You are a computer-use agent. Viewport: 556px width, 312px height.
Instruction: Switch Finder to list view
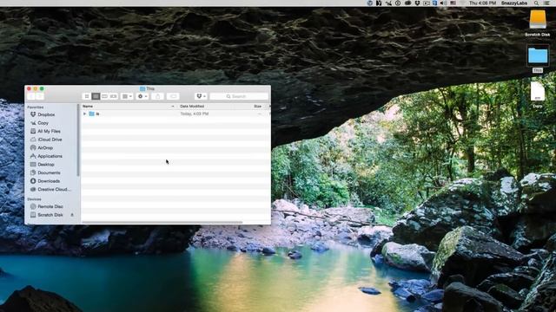tap(96, 96)
